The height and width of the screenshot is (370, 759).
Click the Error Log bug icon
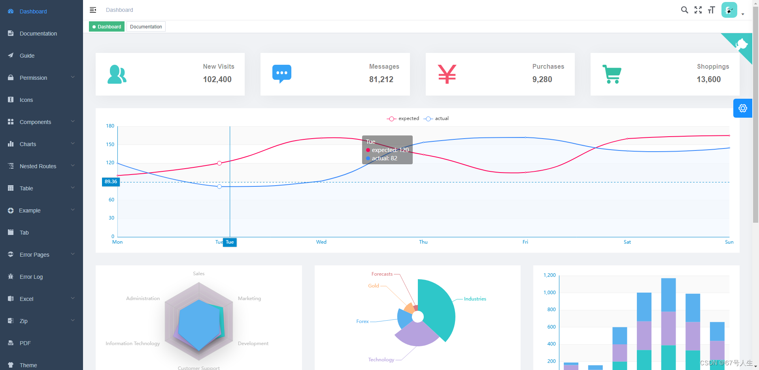tap(11, 277)
